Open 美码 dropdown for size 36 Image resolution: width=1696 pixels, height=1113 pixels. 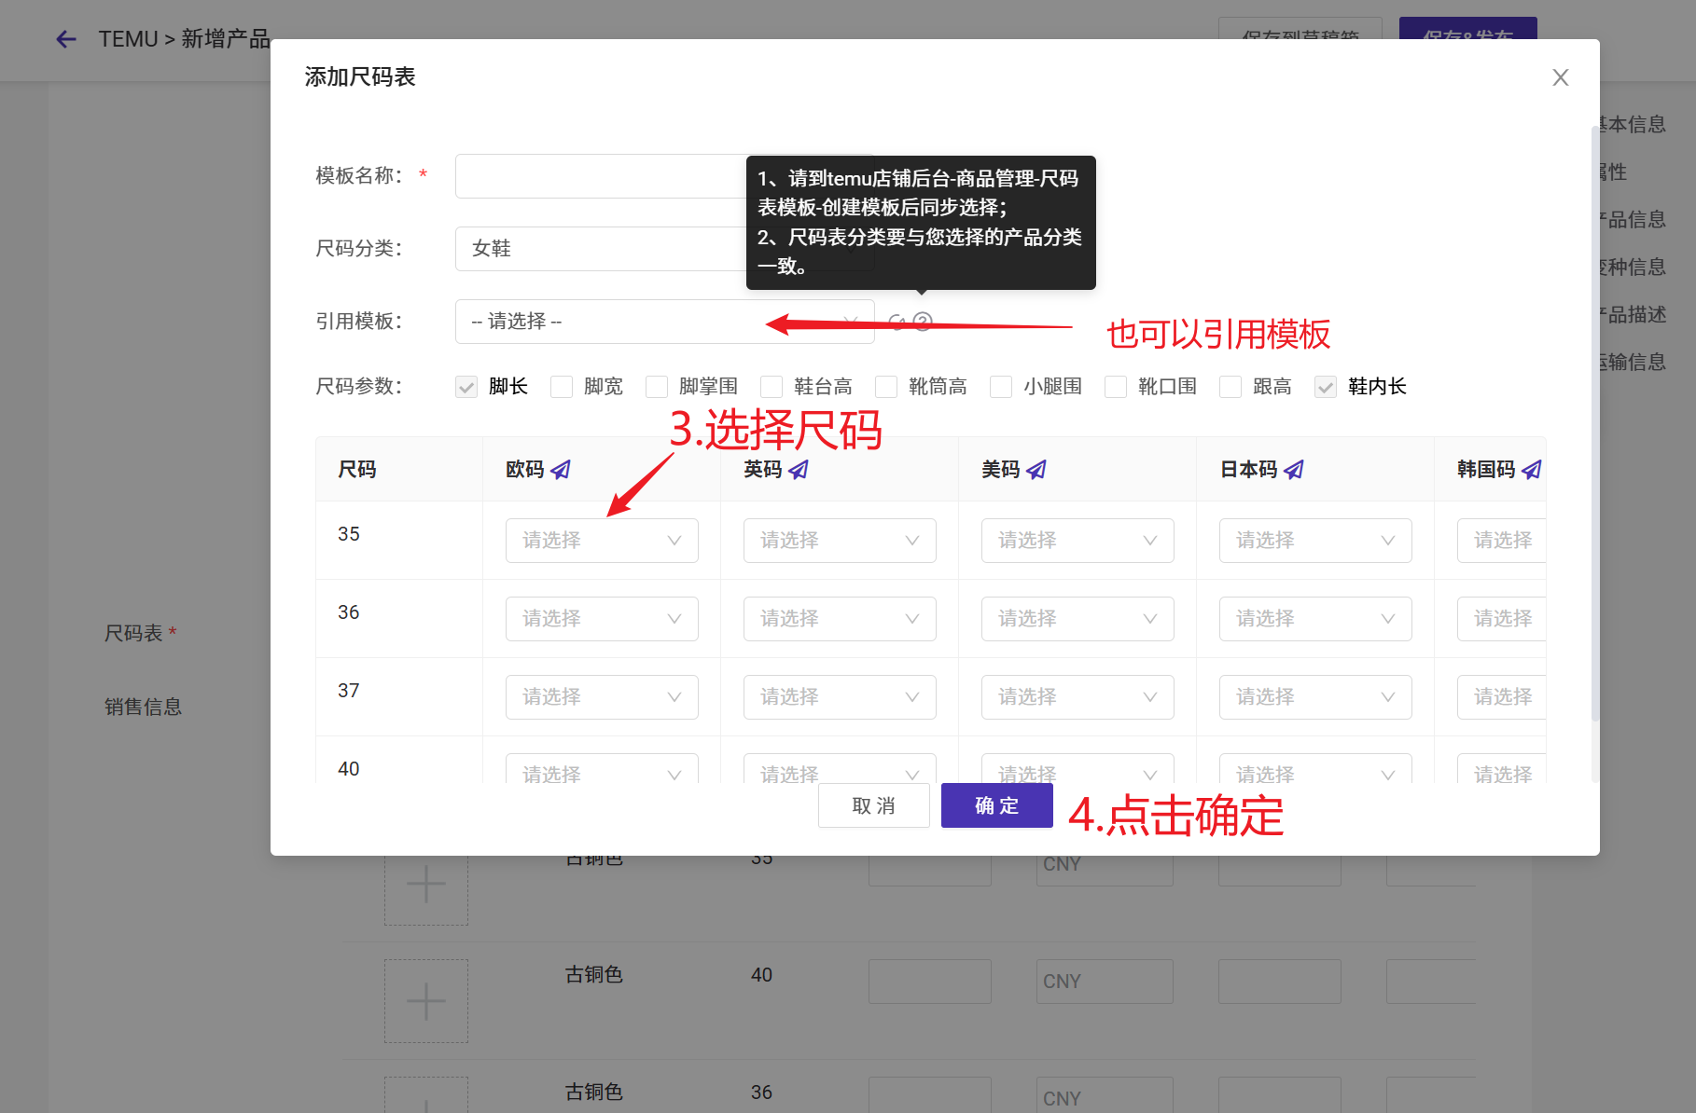point(1077,619)
